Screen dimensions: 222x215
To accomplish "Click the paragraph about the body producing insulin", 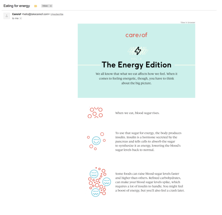I will pos(148,141).
